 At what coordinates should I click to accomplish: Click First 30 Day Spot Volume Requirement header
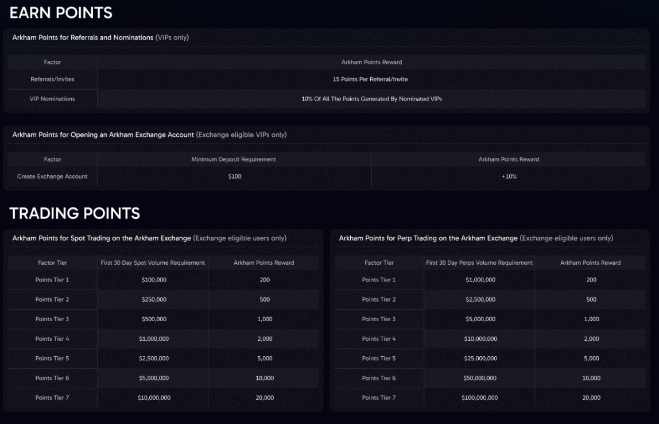(x=153, y=263)
